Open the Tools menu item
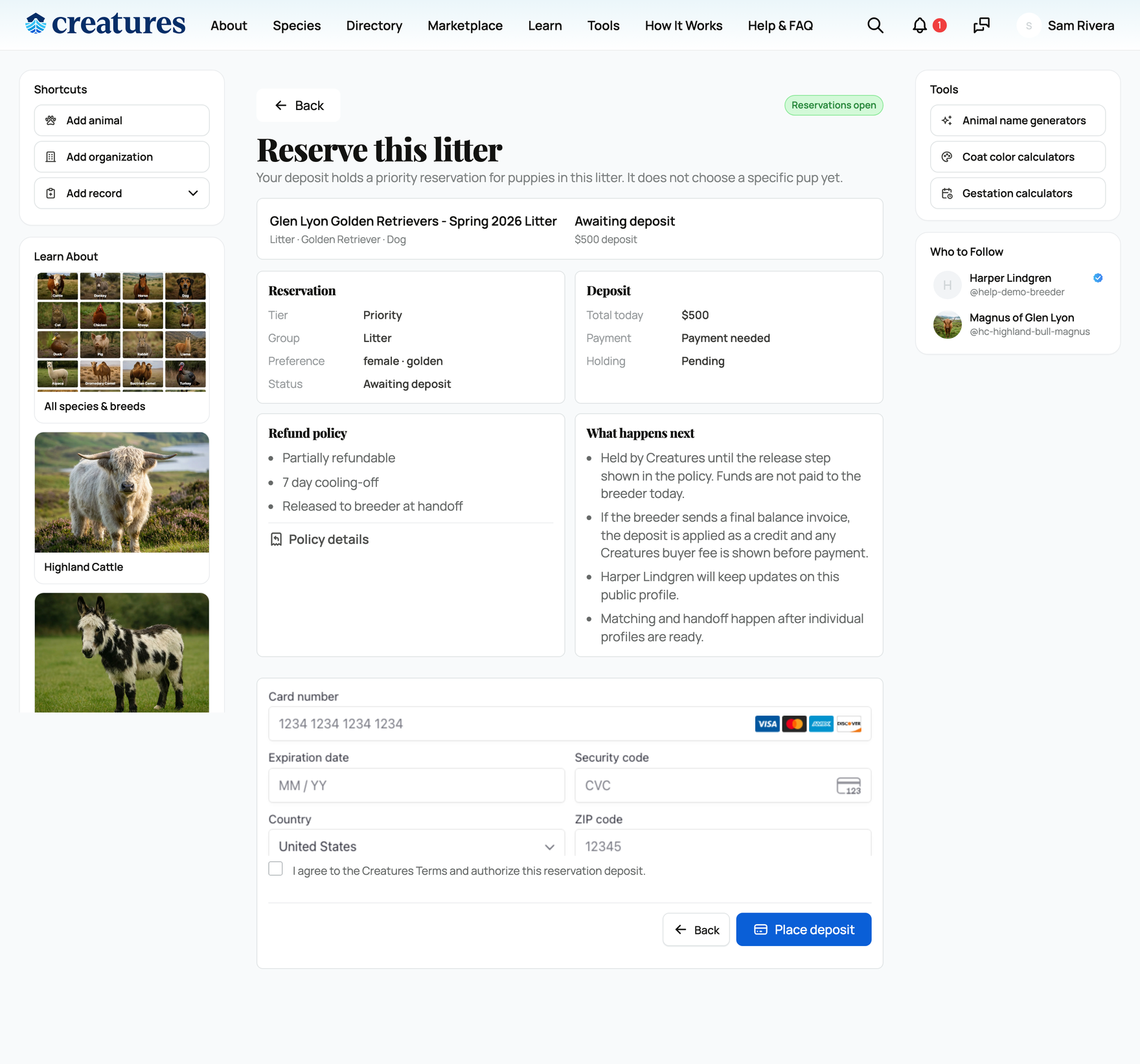 click(603, 25)
